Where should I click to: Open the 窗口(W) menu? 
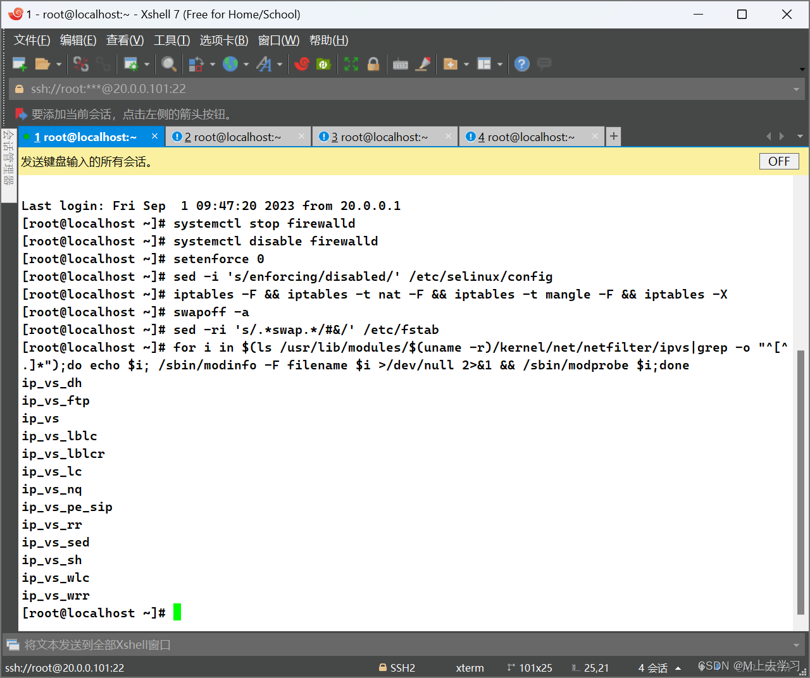click(279, 40)
